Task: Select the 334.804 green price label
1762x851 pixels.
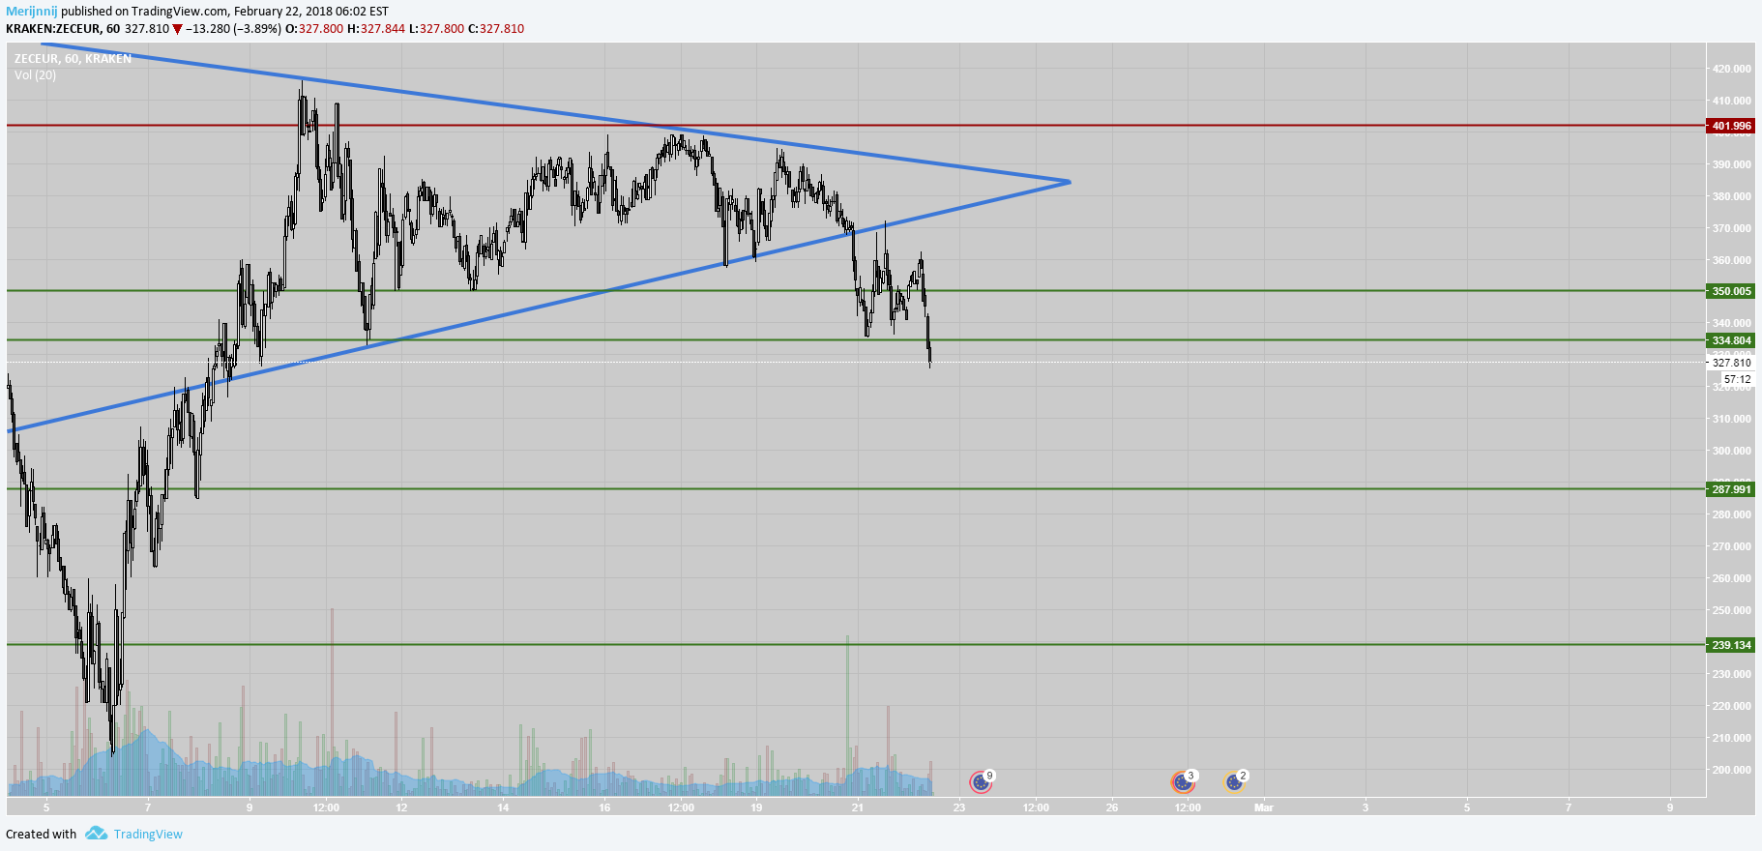Action: pyautogui.click(x=1731, y=340)
